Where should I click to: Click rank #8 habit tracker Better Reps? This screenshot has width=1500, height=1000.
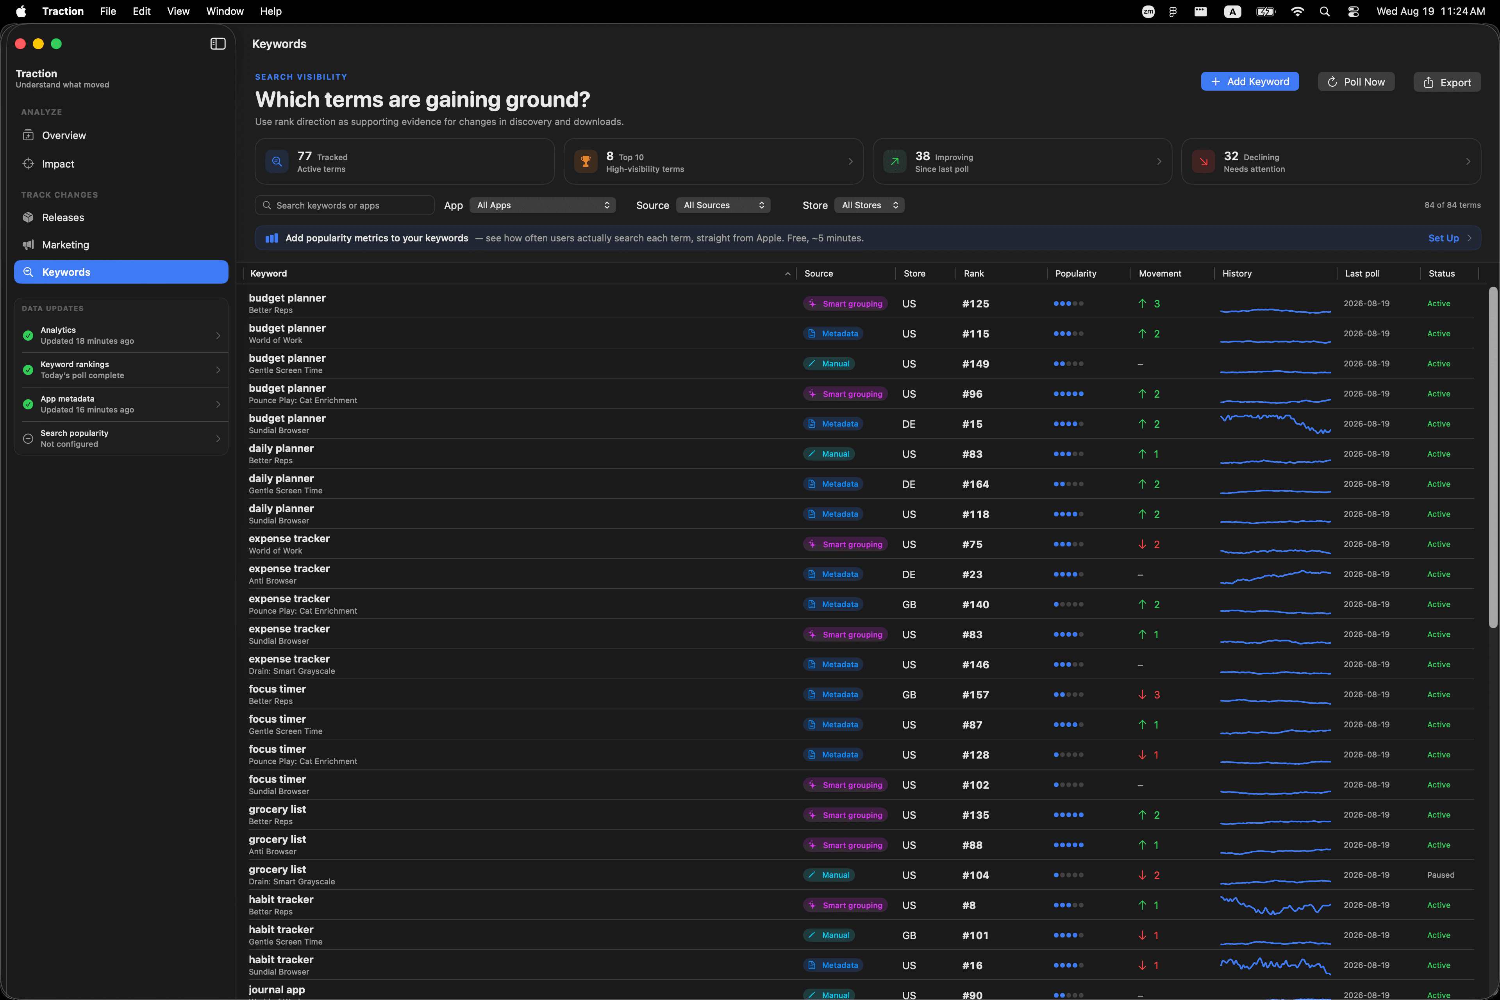[x=968, y=905]
